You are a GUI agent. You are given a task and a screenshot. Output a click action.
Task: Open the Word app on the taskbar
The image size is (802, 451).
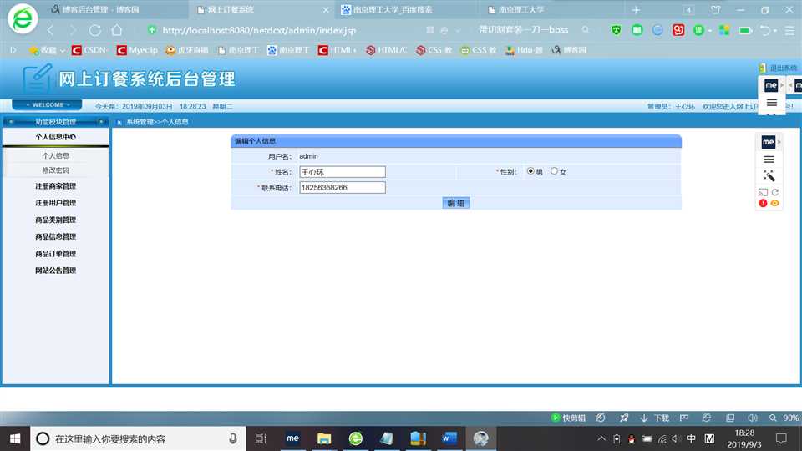[449, 438]
